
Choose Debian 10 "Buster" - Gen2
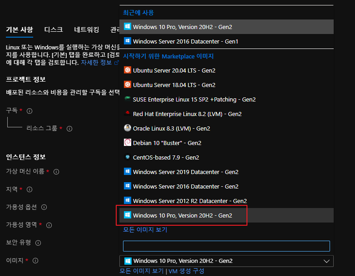click(227, 143)
